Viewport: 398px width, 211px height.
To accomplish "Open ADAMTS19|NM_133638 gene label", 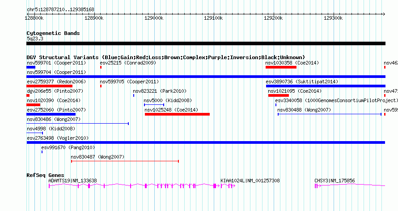I will pyautogui.click(x=72, y=181).
